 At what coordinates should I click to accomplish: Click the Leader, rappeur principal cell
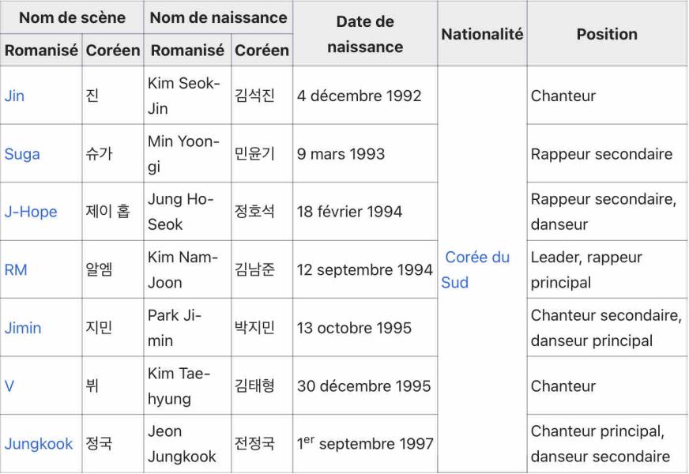(607, 269)
